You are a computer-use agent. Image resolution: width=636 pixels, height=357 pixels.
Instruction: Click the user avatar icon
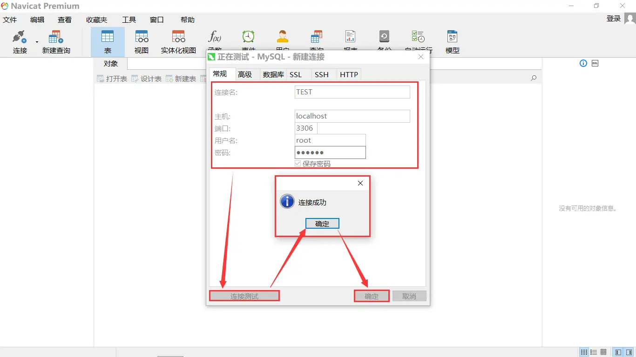[x=630, y=19]
